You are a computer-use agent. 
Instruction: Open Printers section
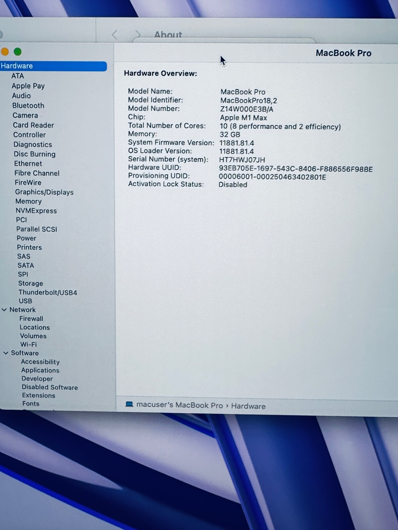point(29,247)
